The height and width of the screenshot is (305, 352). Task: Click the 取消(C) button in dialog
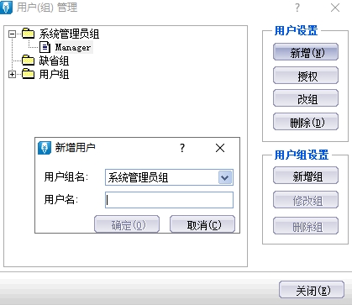[x=202, y=224]
